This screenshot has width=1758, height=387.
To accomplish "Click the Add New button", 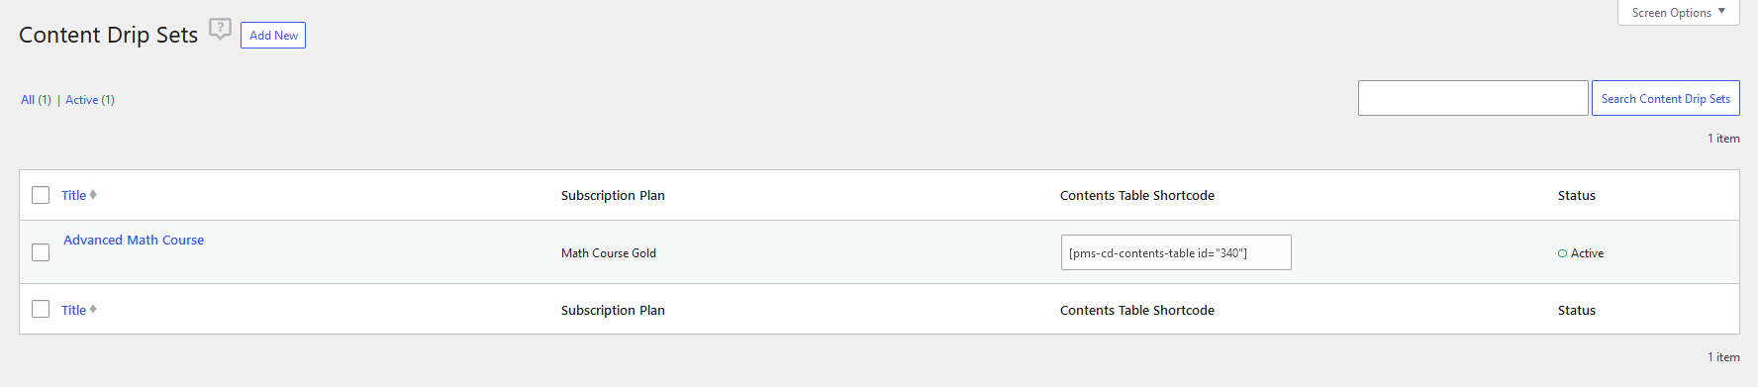I will [273, 36].
